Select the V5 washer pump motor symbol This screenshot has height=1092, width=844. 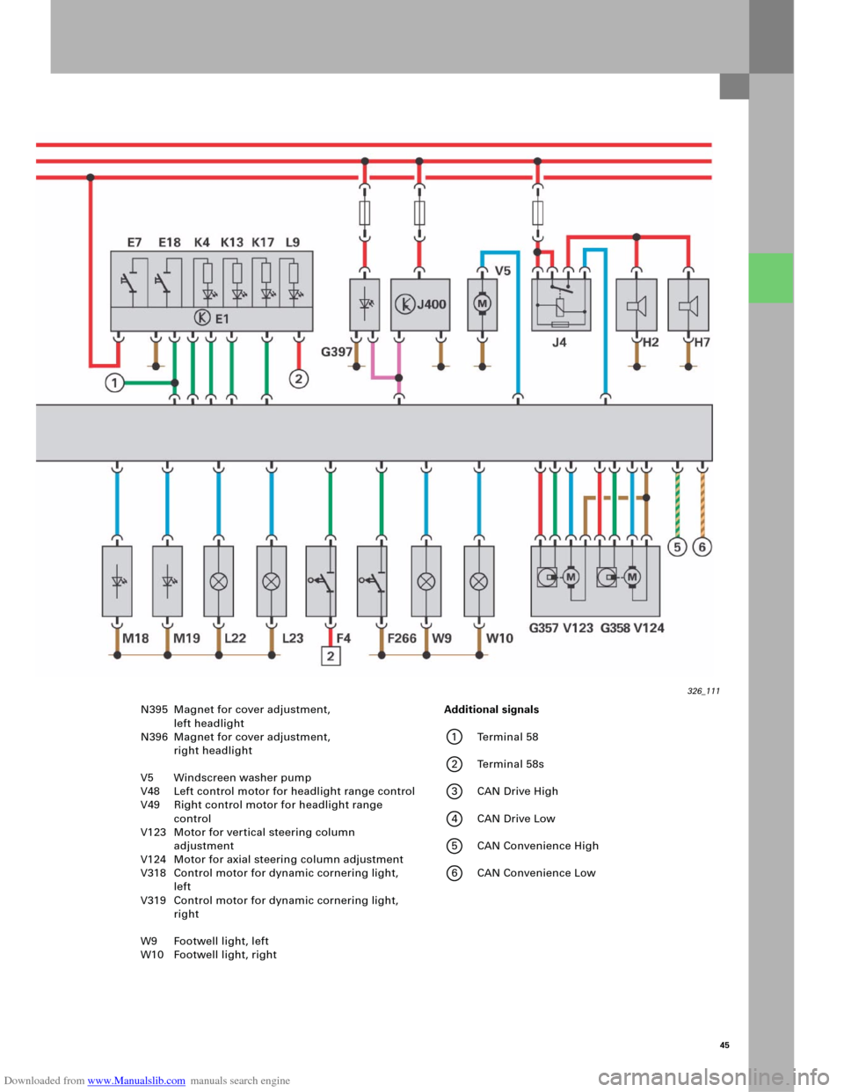click(482, 304)
